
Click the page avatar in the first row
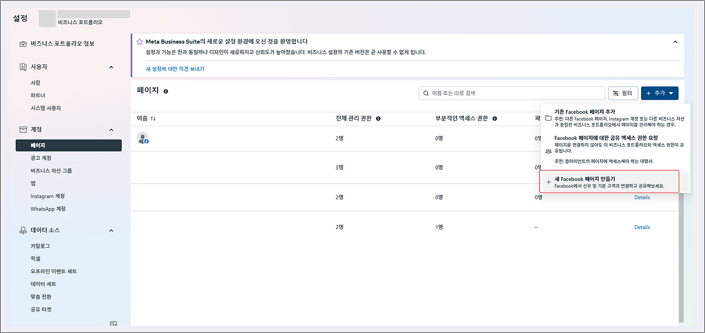[x=143, y=138]
